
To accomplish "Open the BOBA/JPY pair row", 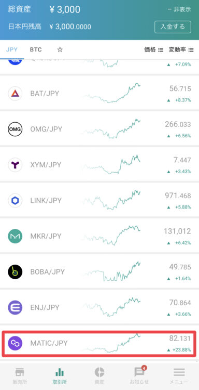I will 99,271.
